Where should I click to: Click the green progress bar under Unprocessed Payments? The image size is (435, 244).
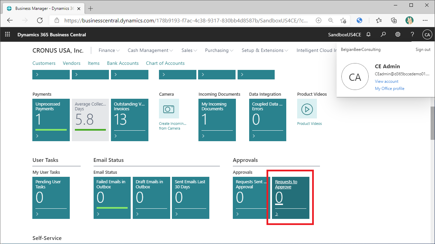point(51,130)
